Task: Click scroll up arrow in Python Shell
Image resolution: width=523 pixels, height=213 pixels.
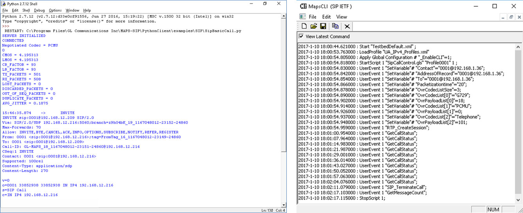Action: coord(284,16)
